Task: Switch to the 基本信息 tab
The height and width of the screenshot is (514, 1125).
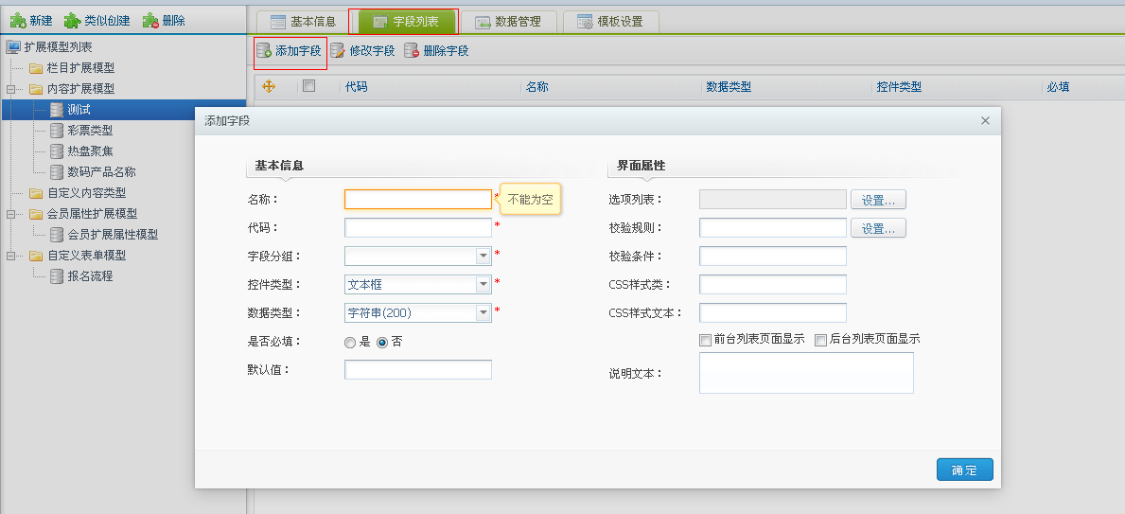Action: point(303,21)
